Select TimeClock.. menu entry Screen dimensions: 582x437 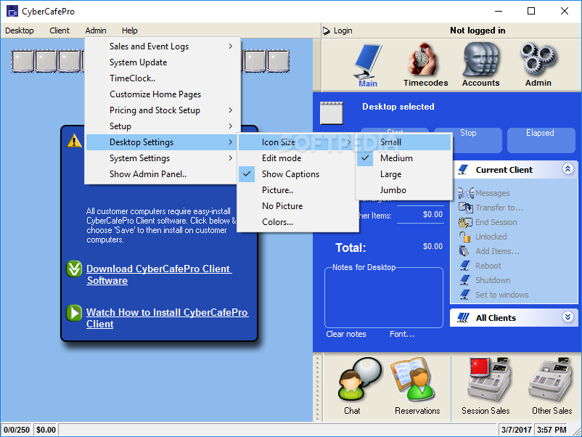[x=161, y=78]
